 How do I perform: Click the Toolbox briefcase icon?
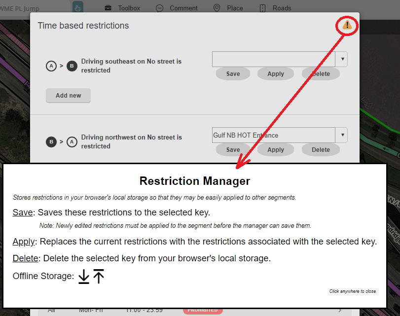108,8
